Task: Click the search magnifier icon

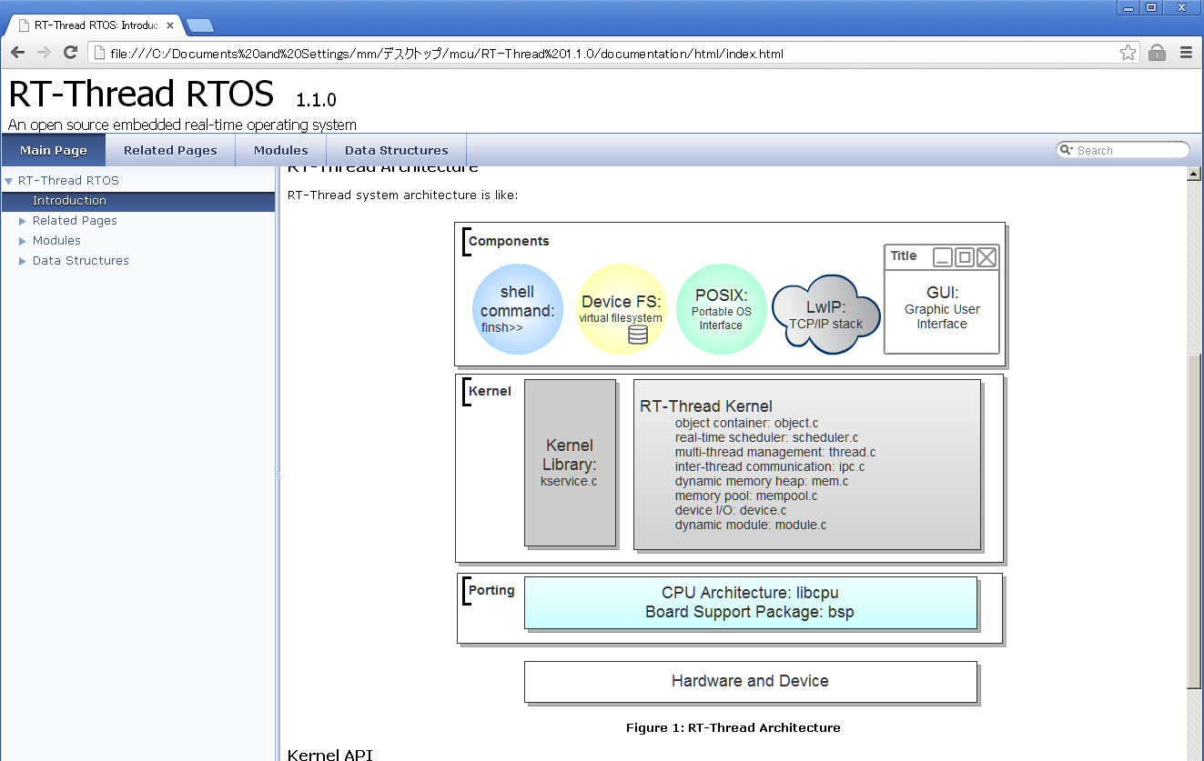Action: pyautogui.click(x=1066, y=150)
